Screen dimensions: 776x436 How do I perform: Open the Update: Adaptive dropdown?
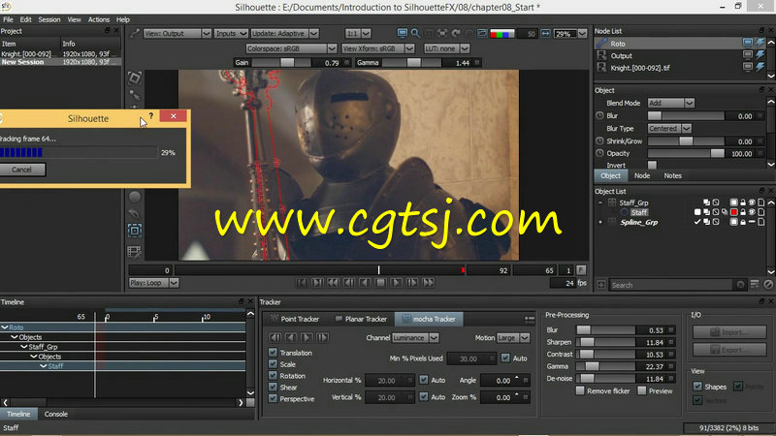[284, 33]
